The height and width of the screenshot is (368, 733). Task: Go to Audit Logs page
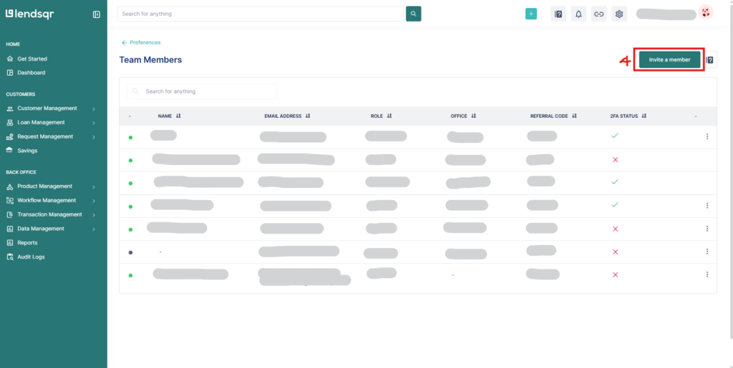coord(31,257)
